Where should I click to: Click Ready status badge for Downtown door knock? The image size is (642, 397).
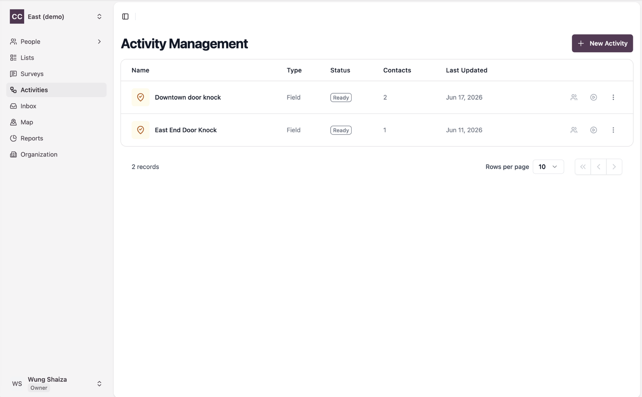coord(341,97)
